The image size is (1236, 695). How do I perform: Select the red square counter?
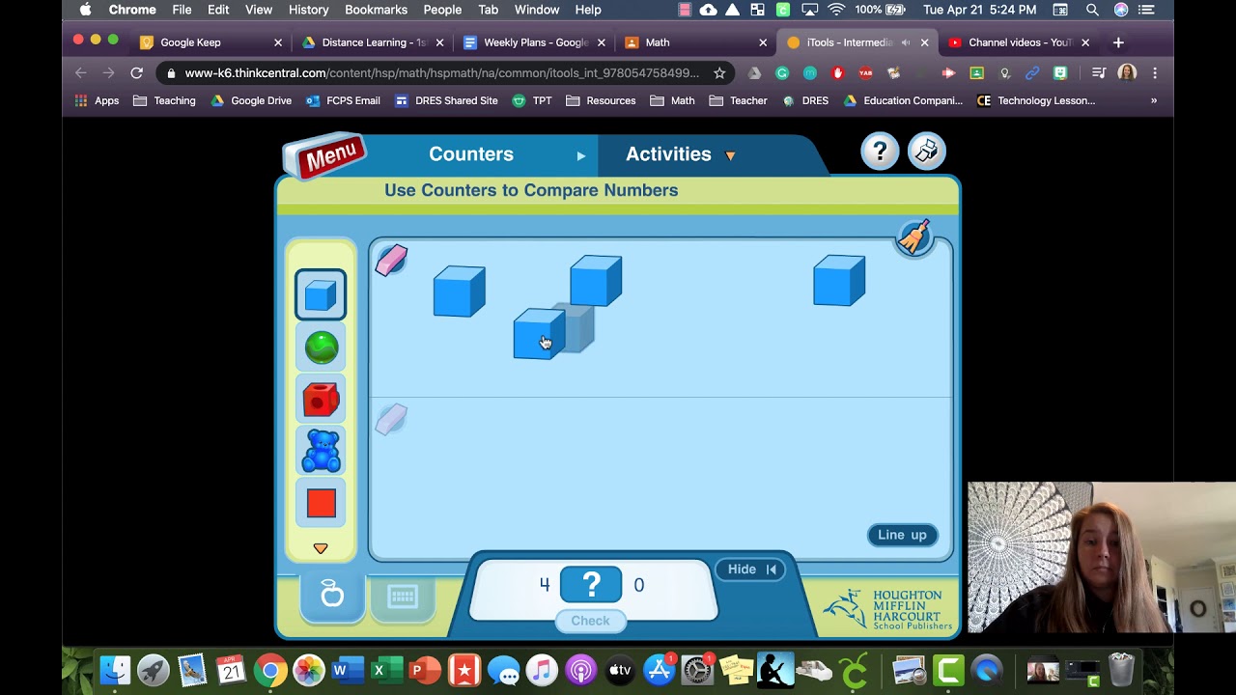click(322, 504)
